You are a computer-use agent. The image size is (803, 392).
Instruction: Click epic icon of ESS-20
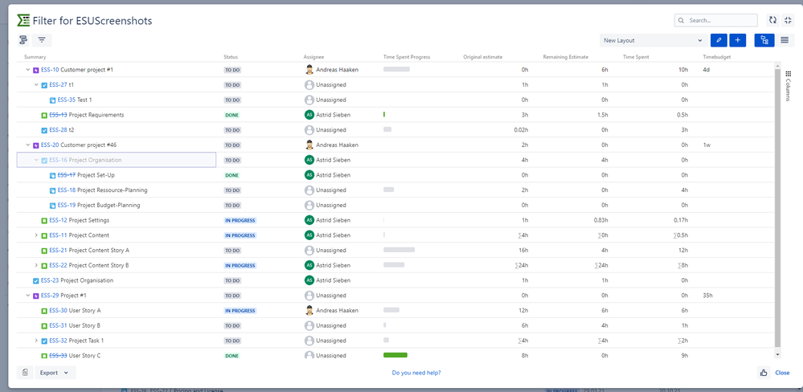(x=36, y=145)
